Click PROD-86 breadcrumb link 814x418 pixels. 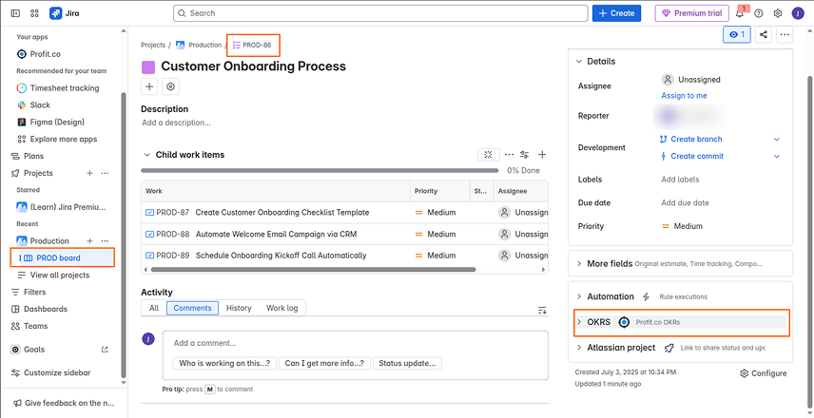coord(252,45)
